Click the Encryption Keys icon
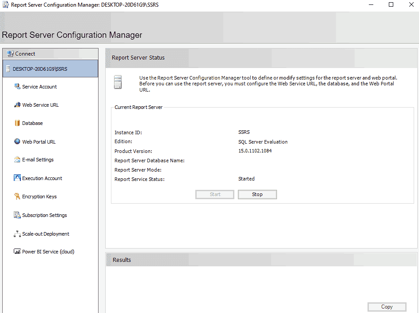 (17, 197)
